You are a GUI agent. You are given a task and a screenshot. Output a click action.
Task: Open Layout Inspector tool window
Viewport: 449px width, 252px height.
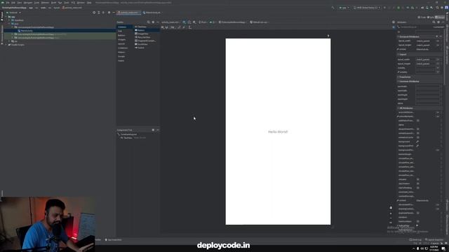click(x=434, y=239)
